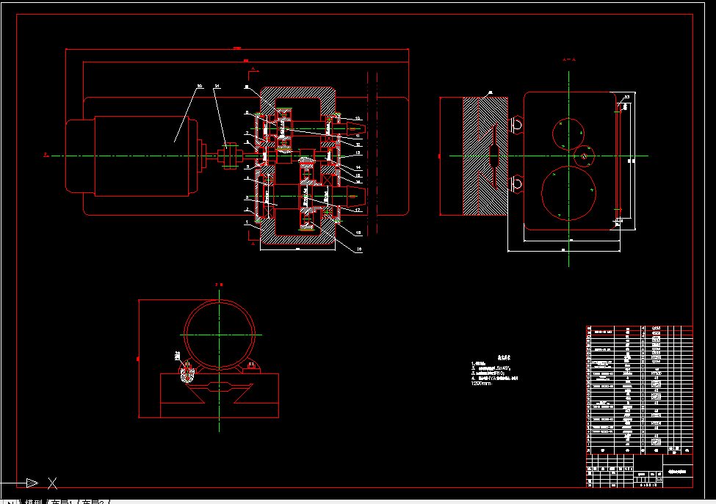
Task: Open the 布局2 layout tab
Action: pyautogui.click(x=93, y=502)
